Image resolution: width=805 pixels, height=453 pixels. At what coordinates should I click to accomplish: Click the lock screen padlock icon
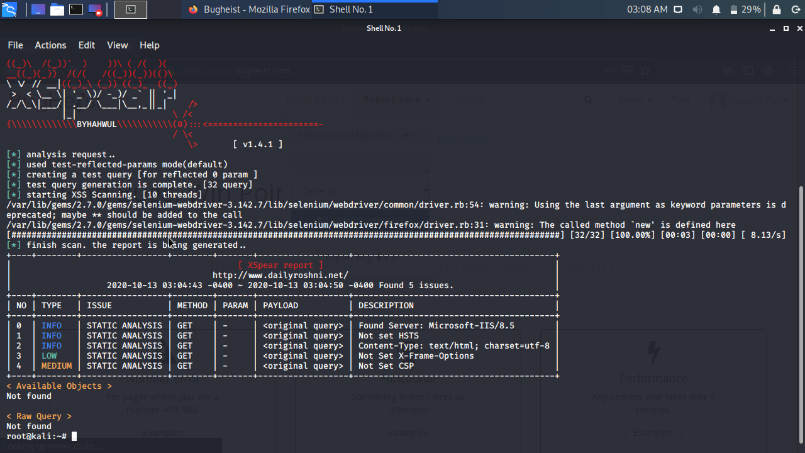pyautogui.click(x=777, y=9)
